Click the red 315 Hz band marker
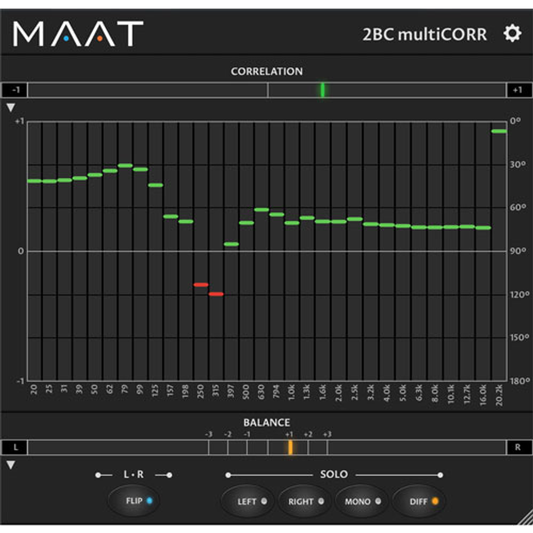The image size is (533, 533). (x=216, y=294)
